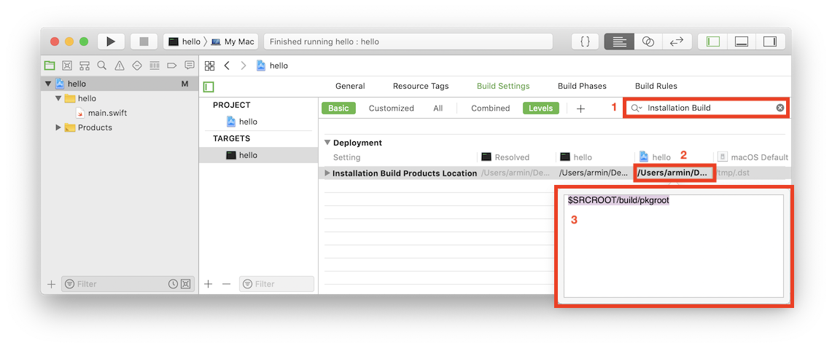Viewport: 832px width, 348px height.
Task: Open the search options magnifier dropdown
Action: pyautogui.click(x=637, y=108)
